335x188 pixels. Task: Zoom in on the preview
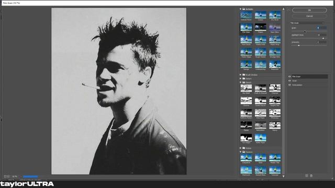coord(8,177)
